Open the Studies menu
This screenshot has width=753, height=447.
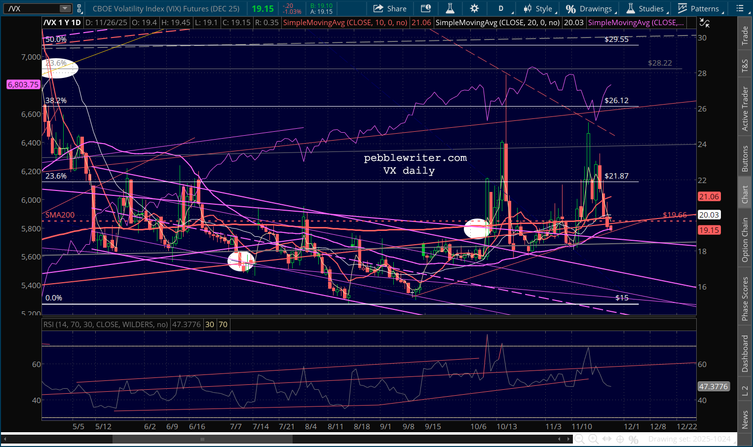click(x=645, y=8)
